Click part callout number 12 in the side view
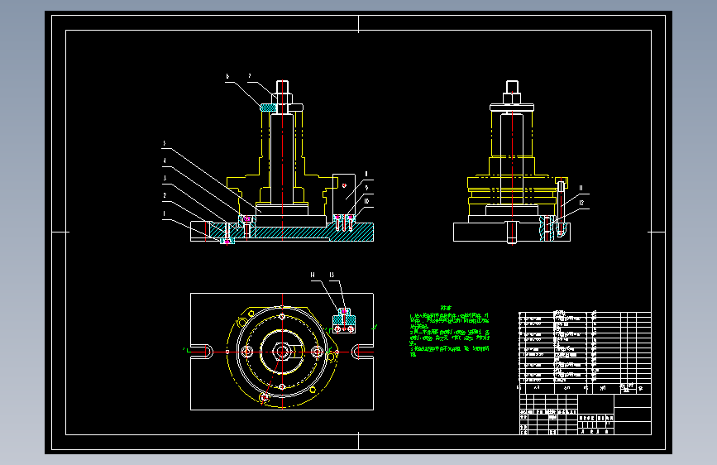This screenshot has height=465, width=717. (x=581, y=204)
